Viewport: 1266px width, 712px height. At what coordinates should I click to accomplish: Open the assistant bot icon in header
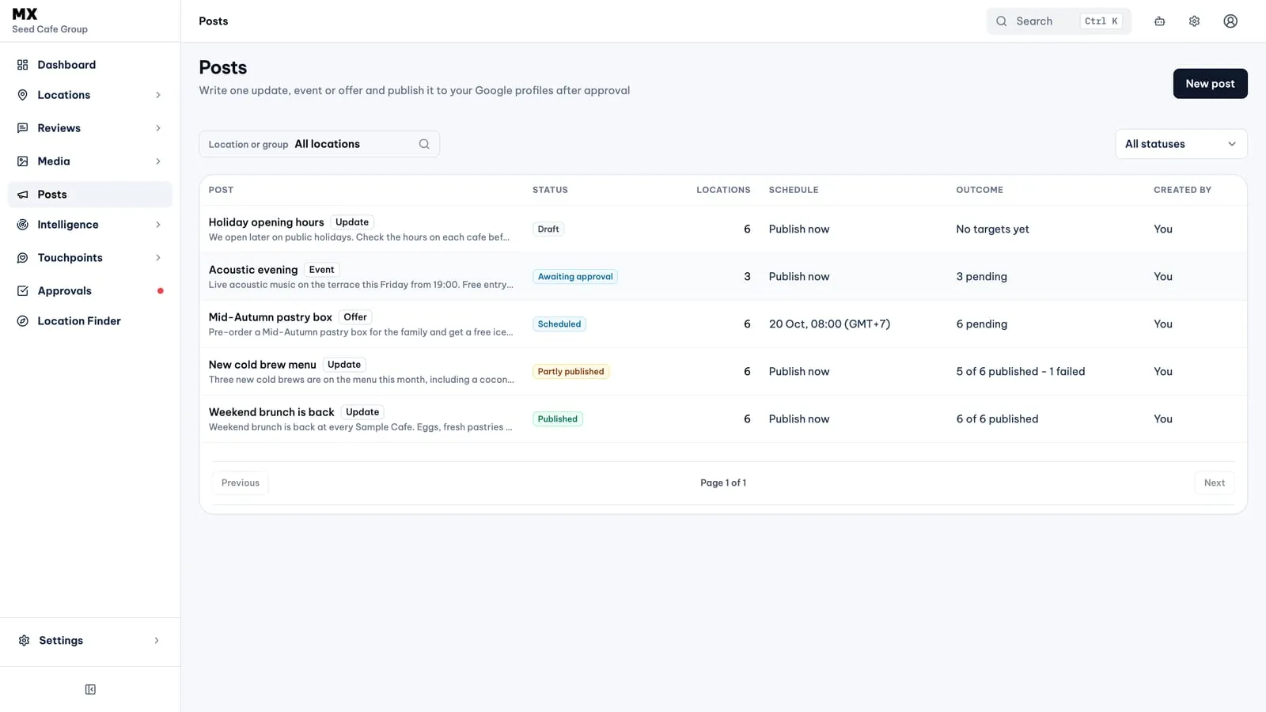tap(1159, 21)
